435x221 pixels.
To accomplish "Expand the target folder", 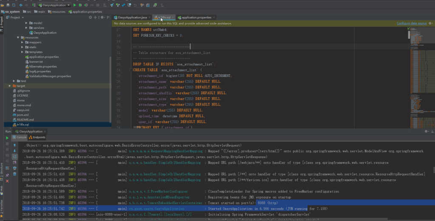I will click(x=10, y=86).
